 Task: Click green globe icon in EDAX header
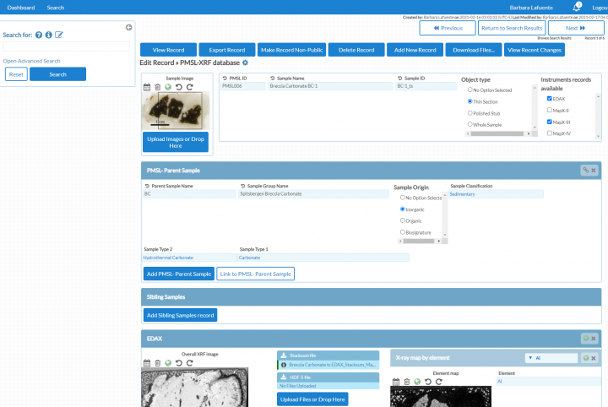pos(586,339)
